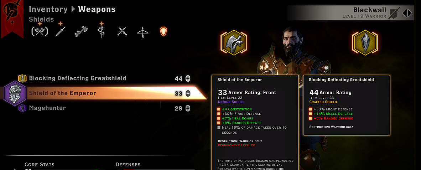Filter by mage staff icon

102,31
